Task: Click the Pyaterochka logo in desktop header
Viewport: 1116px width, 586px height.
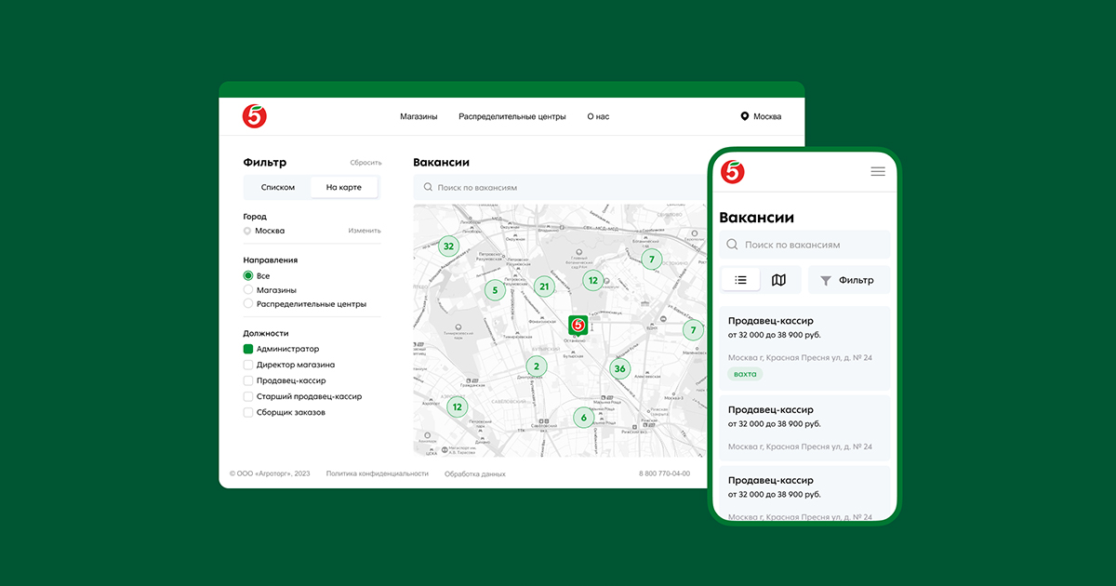Action: tap(255, 116)
